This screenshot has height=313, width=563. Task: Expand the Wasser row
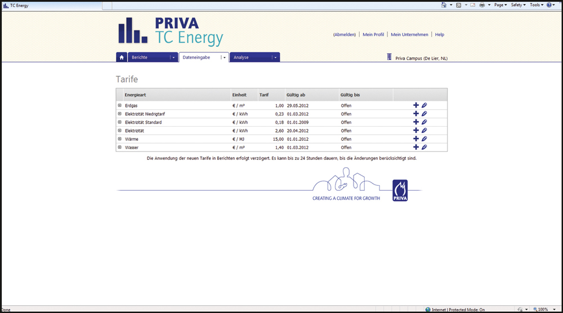(119, 147)
